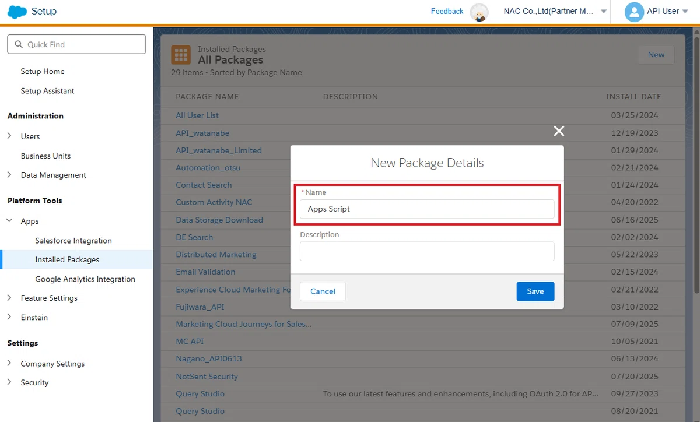Image resolution: width=700 pixels, height=422 pixels.
Task: Click the Cancel button in dialog
Action: tap(323, 291)
